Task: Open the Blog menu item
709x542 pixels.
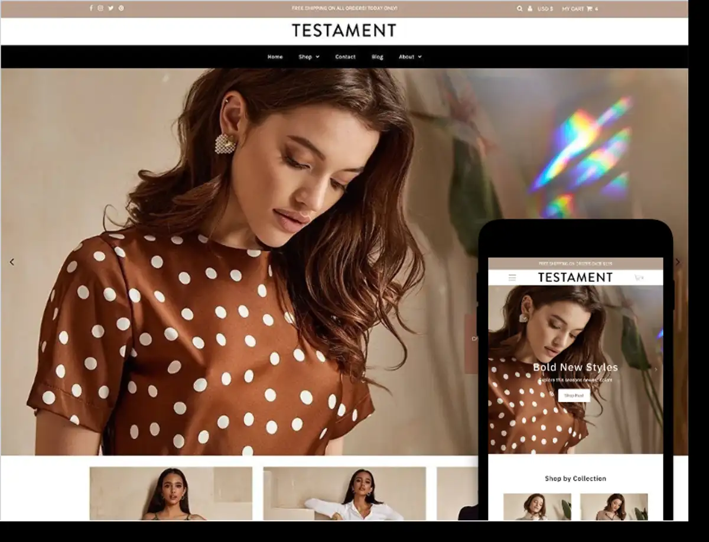Action: click(x=377, y=57)
